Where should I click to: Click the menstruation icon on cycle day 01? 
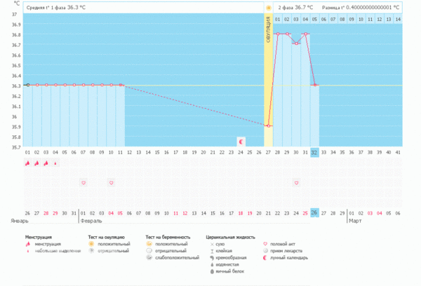click(x=27, y=163)
